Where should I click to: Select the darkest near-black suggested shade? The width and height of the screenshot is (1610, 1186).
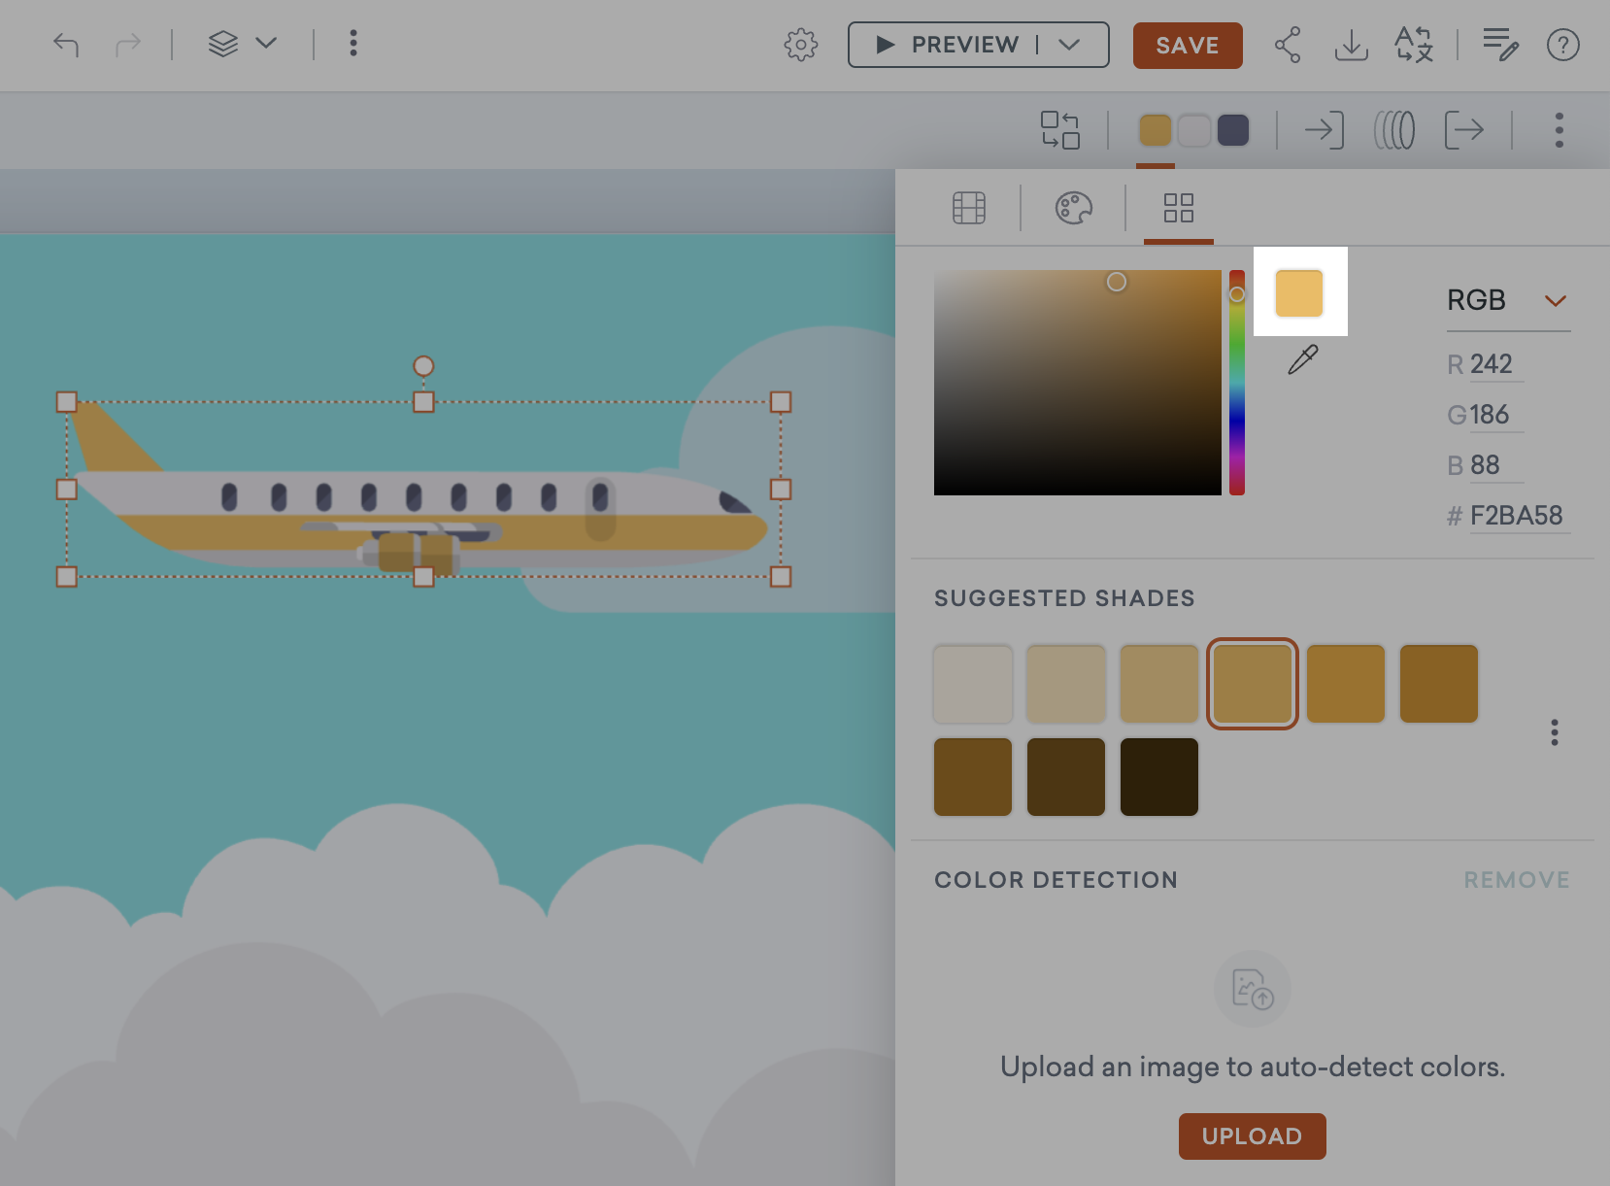1159,777
